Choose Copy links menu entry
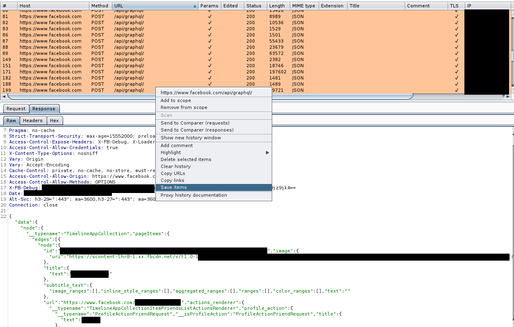 pos(214,180)
